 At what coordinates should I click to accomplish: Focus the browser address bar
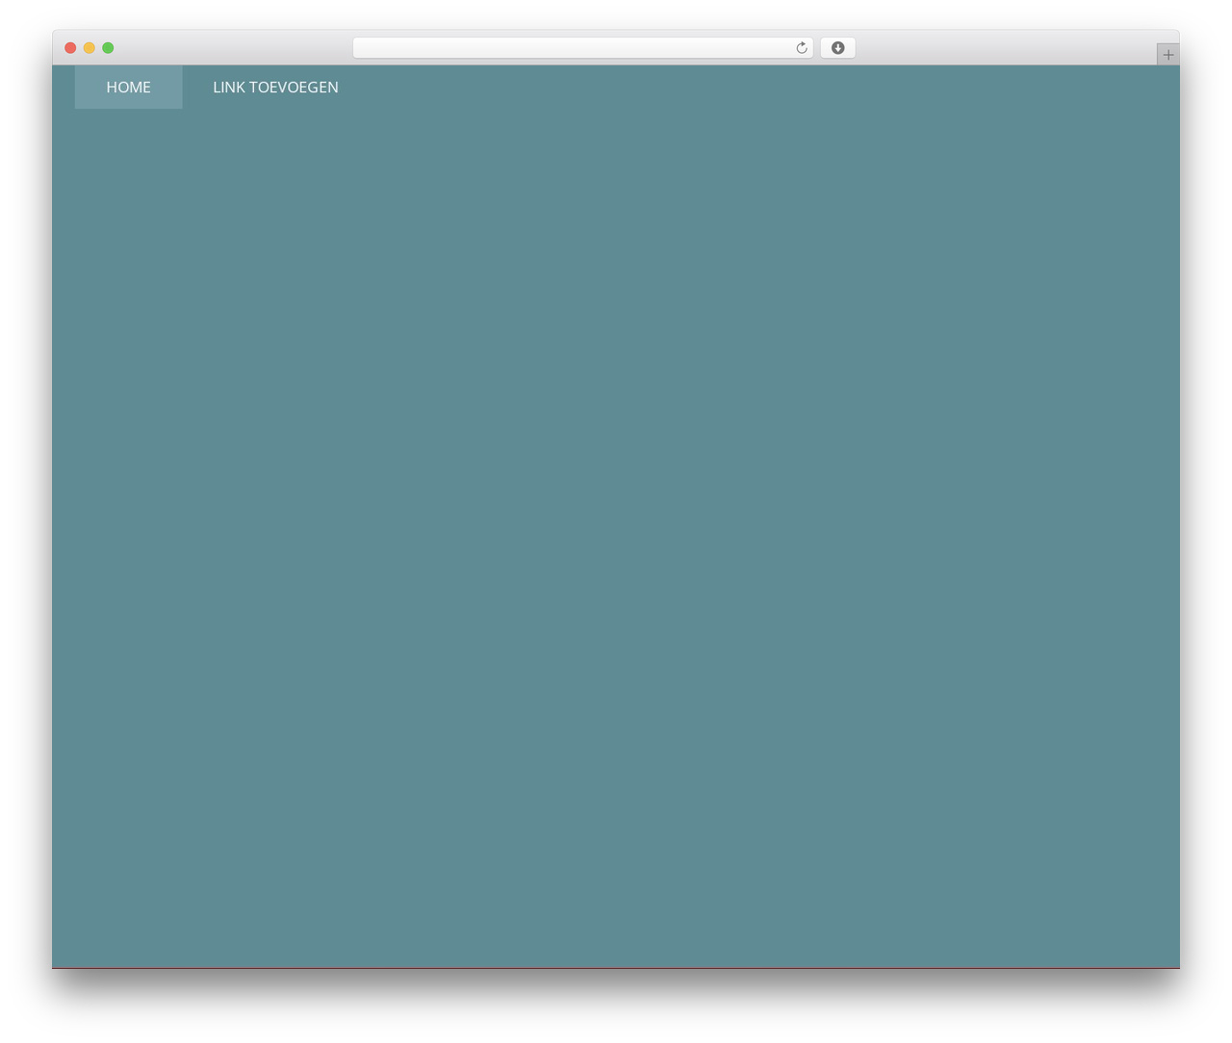[582, 48]
